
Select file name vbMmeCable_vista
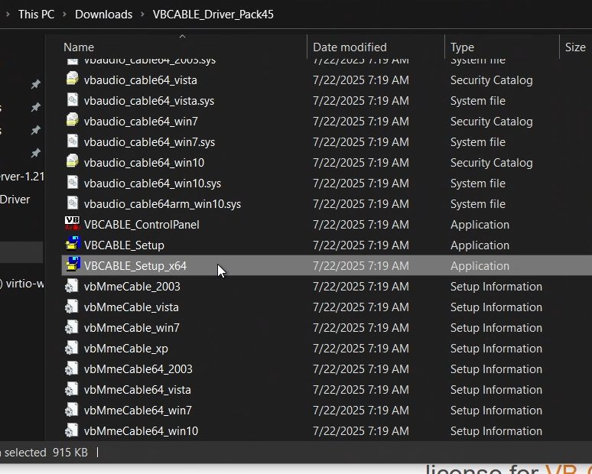[x=131, y=307]
